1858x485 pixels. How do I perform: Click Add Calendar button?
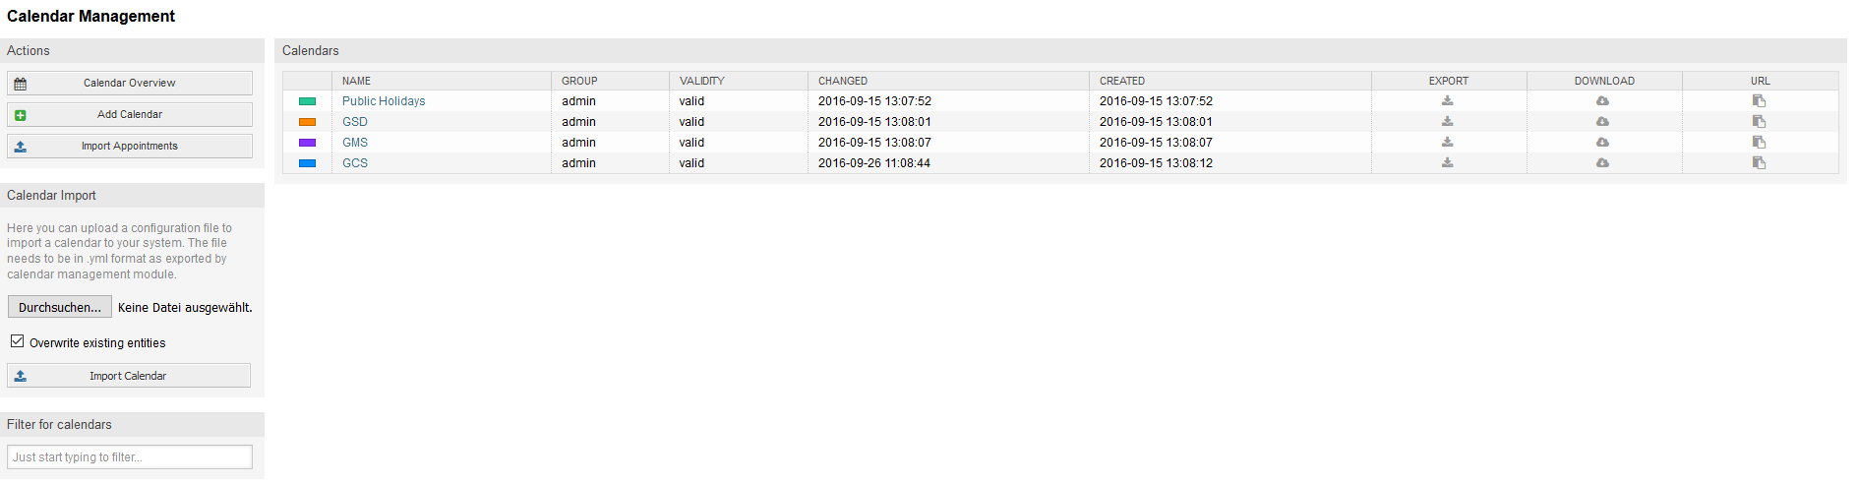tap(130, 115)
